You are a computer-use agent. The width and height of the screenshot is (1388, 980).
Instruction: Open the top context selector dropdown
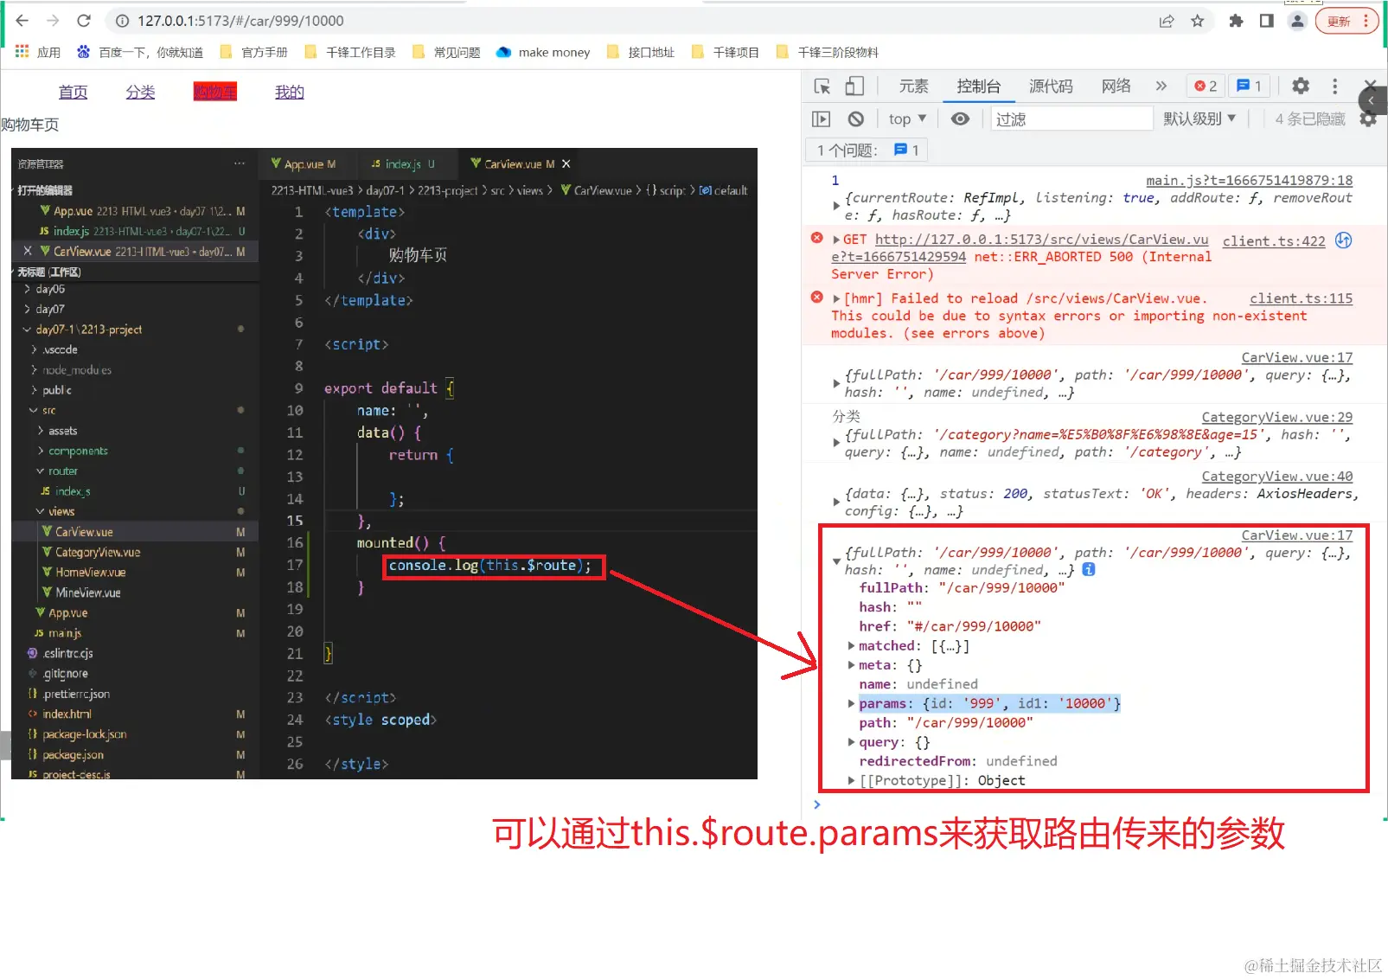pyautogui.click(x=907, y=118)
